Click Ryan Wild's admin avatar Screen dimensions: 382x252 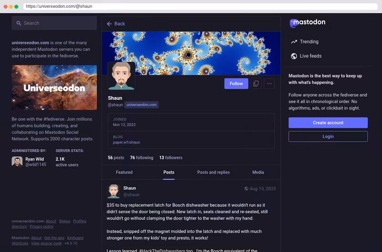17,162
